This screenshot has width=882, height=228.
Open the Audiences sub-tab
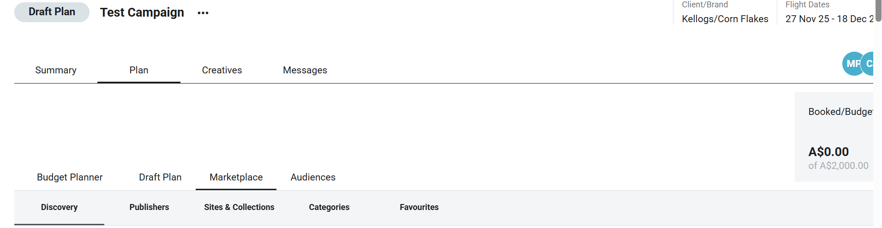coord(313,177)
